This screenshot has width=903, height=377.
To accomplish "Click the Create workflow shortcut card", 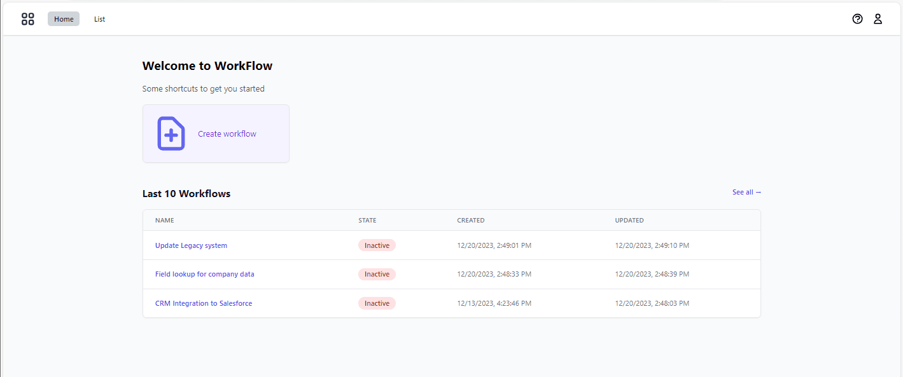I will [216, 134].
